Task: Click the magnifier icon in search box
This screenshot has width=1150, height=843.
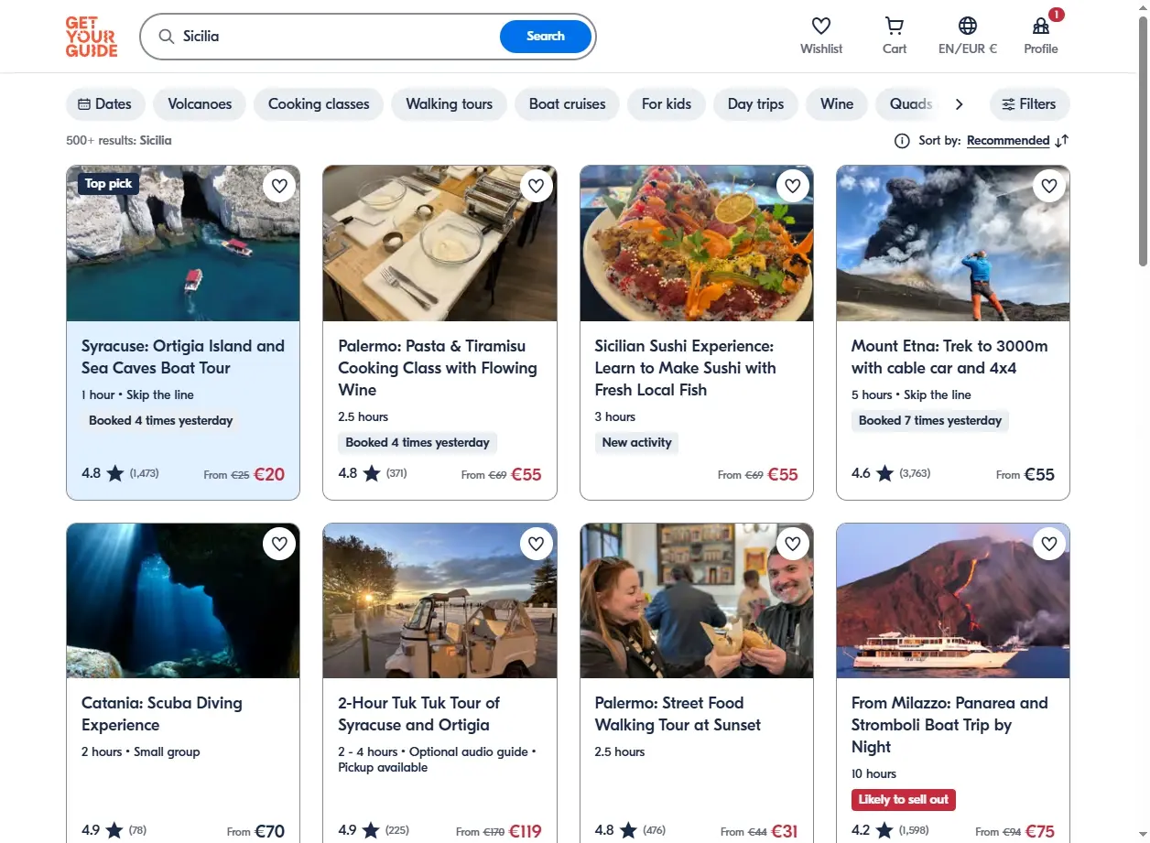Action: click(x=166, y=37)
